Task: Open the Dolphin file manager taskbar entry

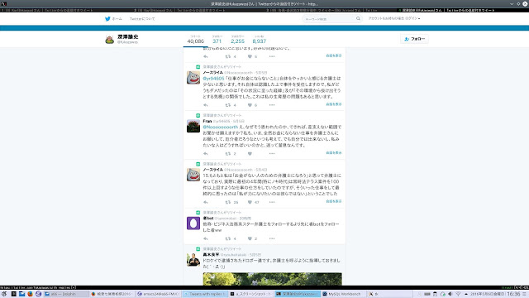Action: pos(66,294)
